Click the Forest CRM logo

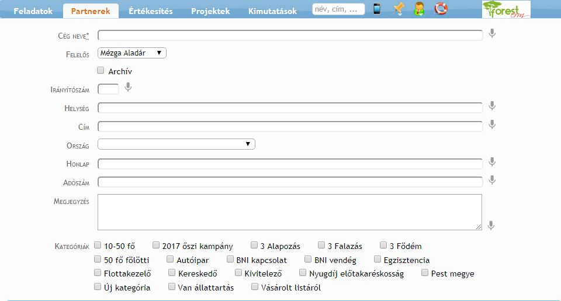coord(506,9)
